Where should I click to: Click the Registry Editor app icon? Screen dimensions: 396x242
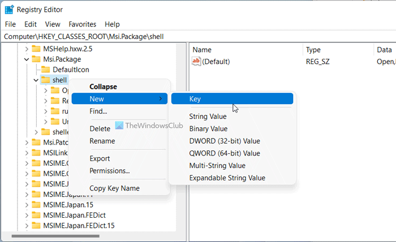(x=9, y=10)
